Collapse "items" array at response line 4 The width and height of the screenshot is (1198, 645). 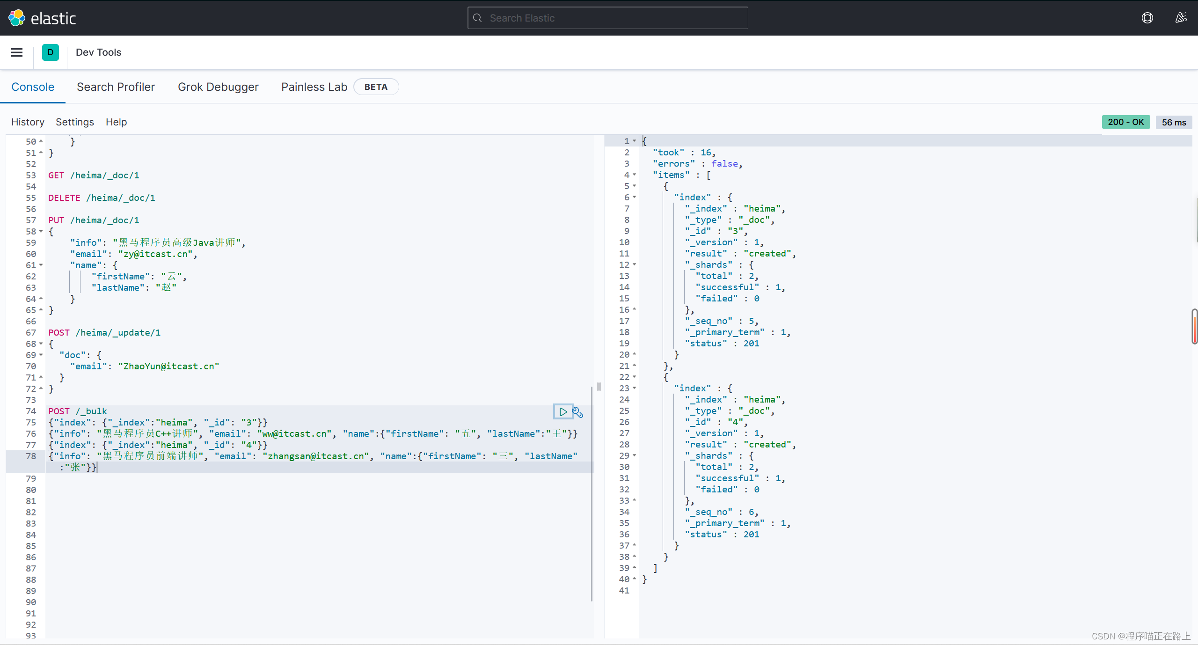click(x=635, y=175)
